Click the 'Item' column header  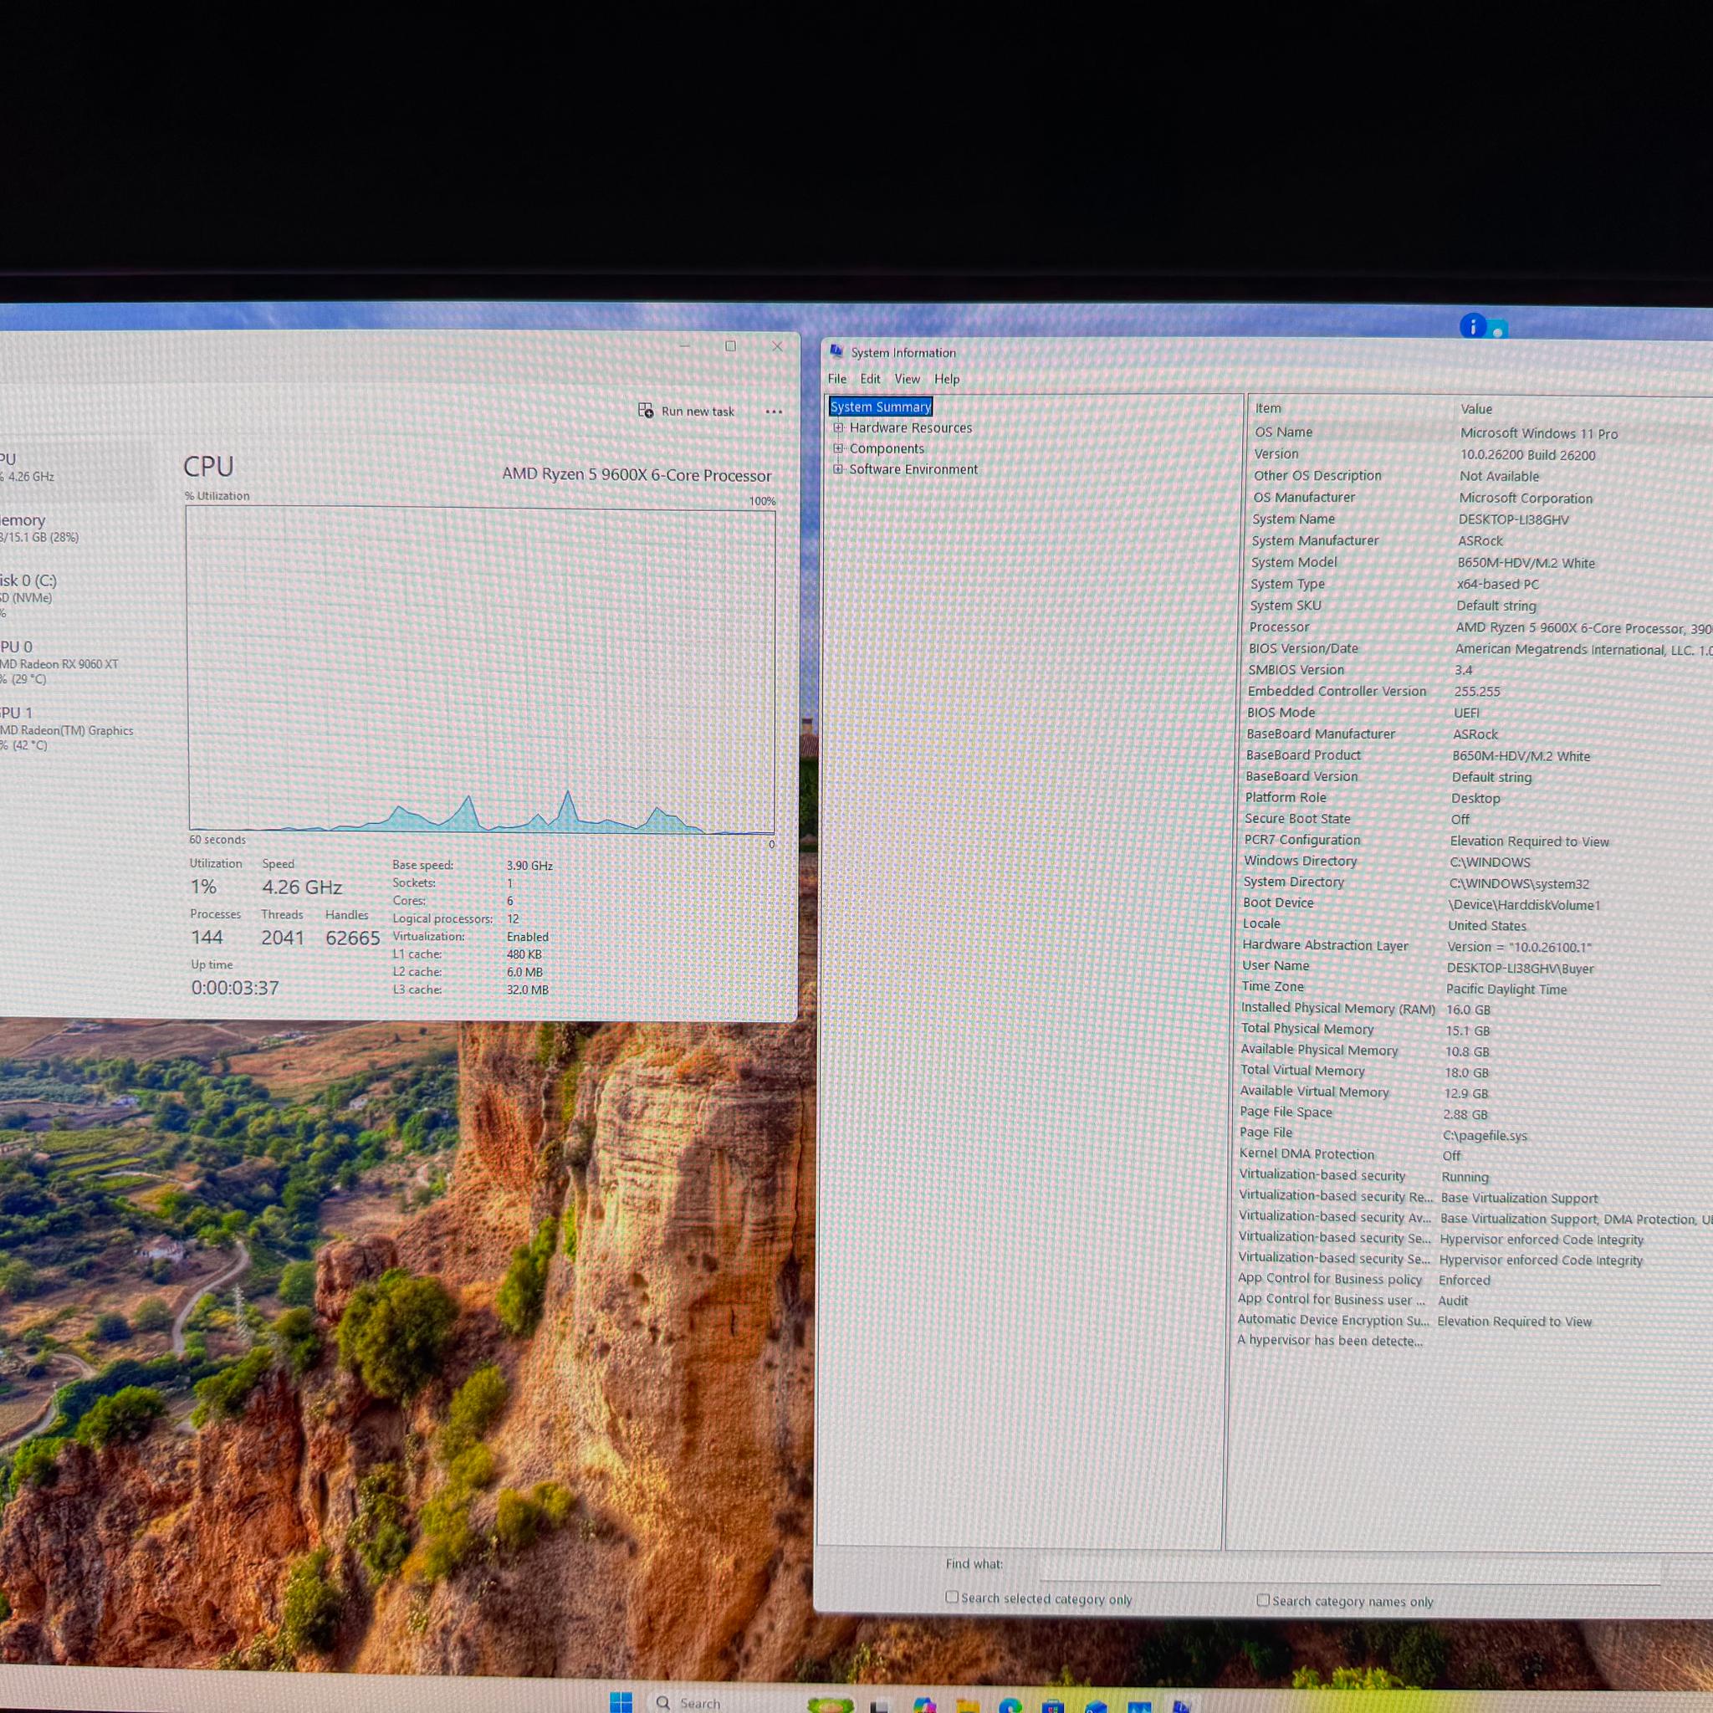(x=1267, y=408)
